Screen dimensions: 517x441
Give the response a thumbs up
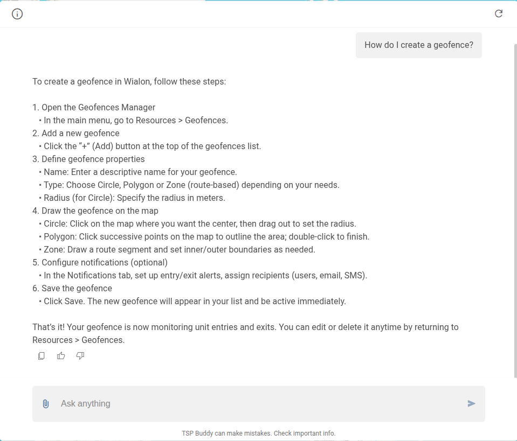(61, 356)
